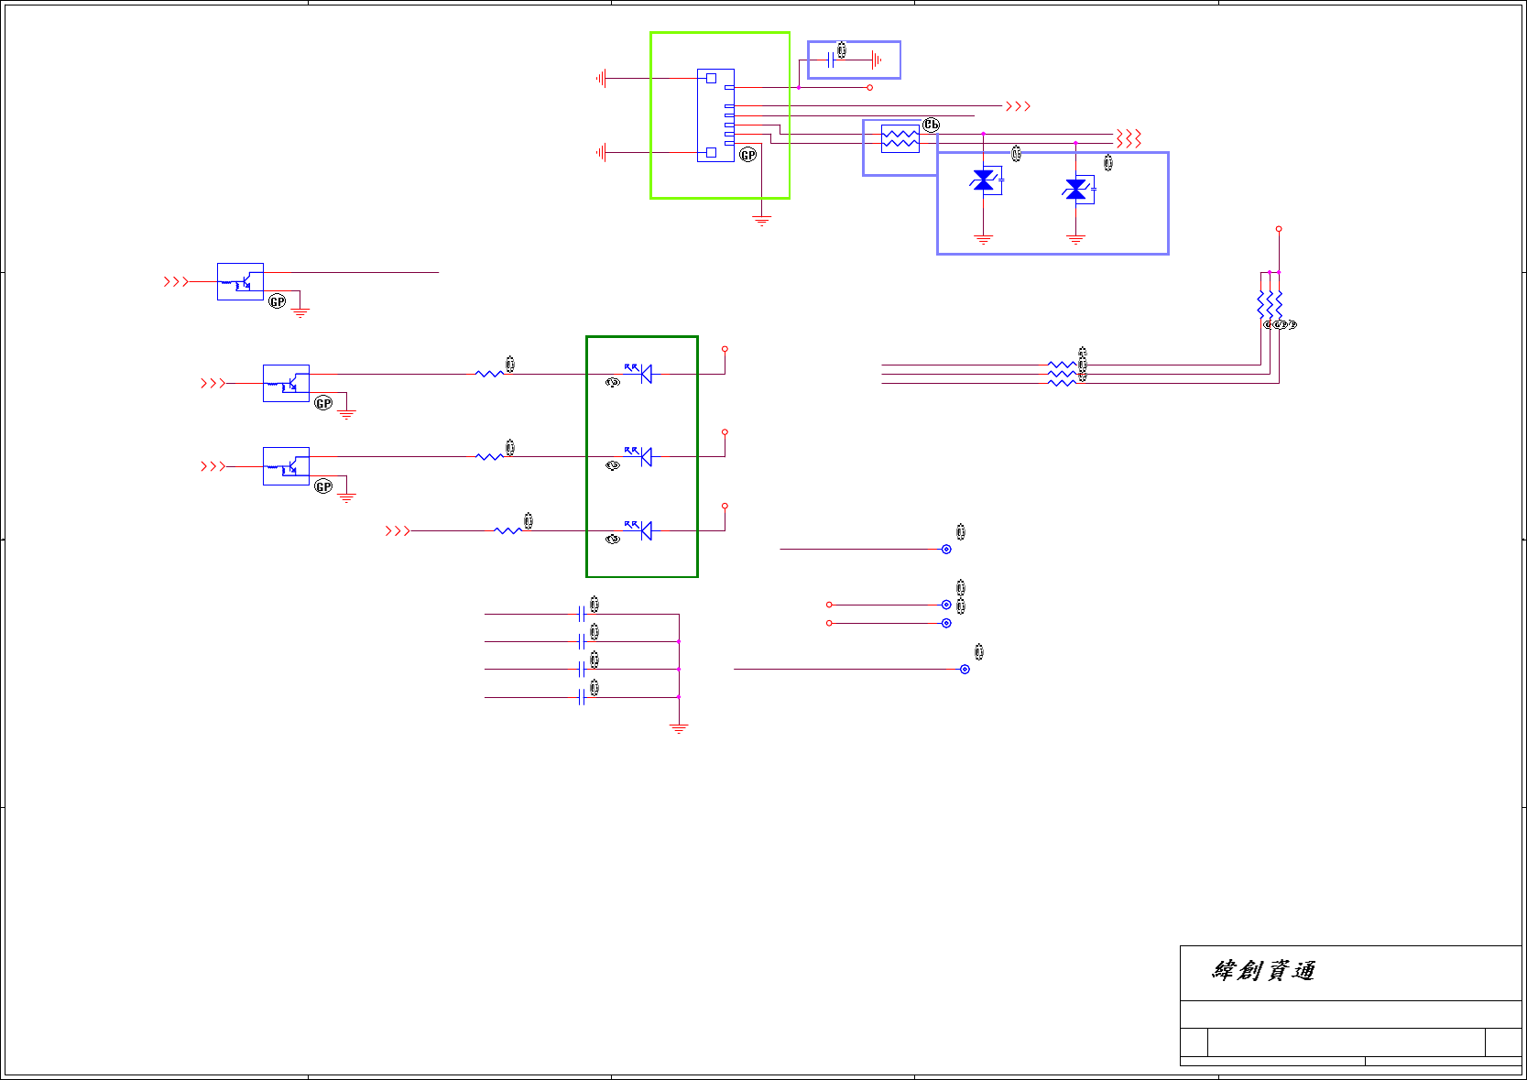Image resolution: width=1527 pixels, height=1080 pixels.
Task: Select the open-circle terminal right of the connector
Action: point(869,88)
